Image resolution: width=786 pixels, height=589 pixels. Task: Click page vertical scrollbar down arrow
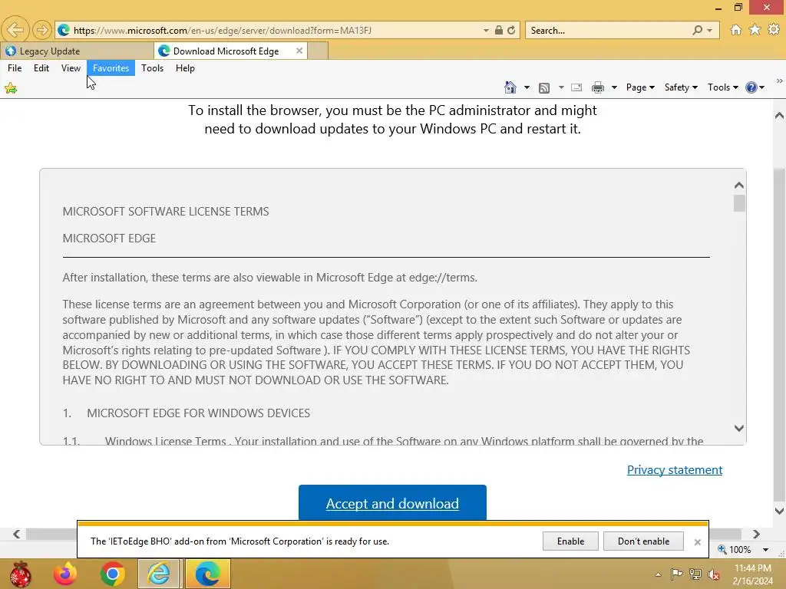pos(779,512)
